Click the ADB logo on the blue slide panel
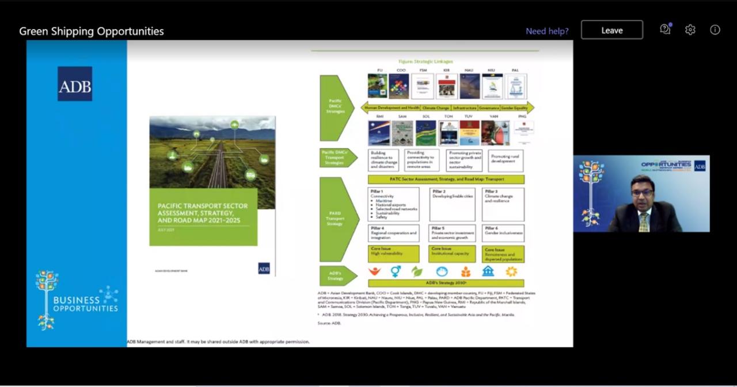This screenshot has width=737, height=387. pos(75,83)
